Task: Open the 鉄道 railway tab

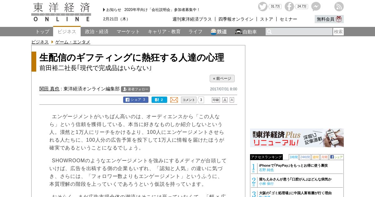Action: (219, 32)
